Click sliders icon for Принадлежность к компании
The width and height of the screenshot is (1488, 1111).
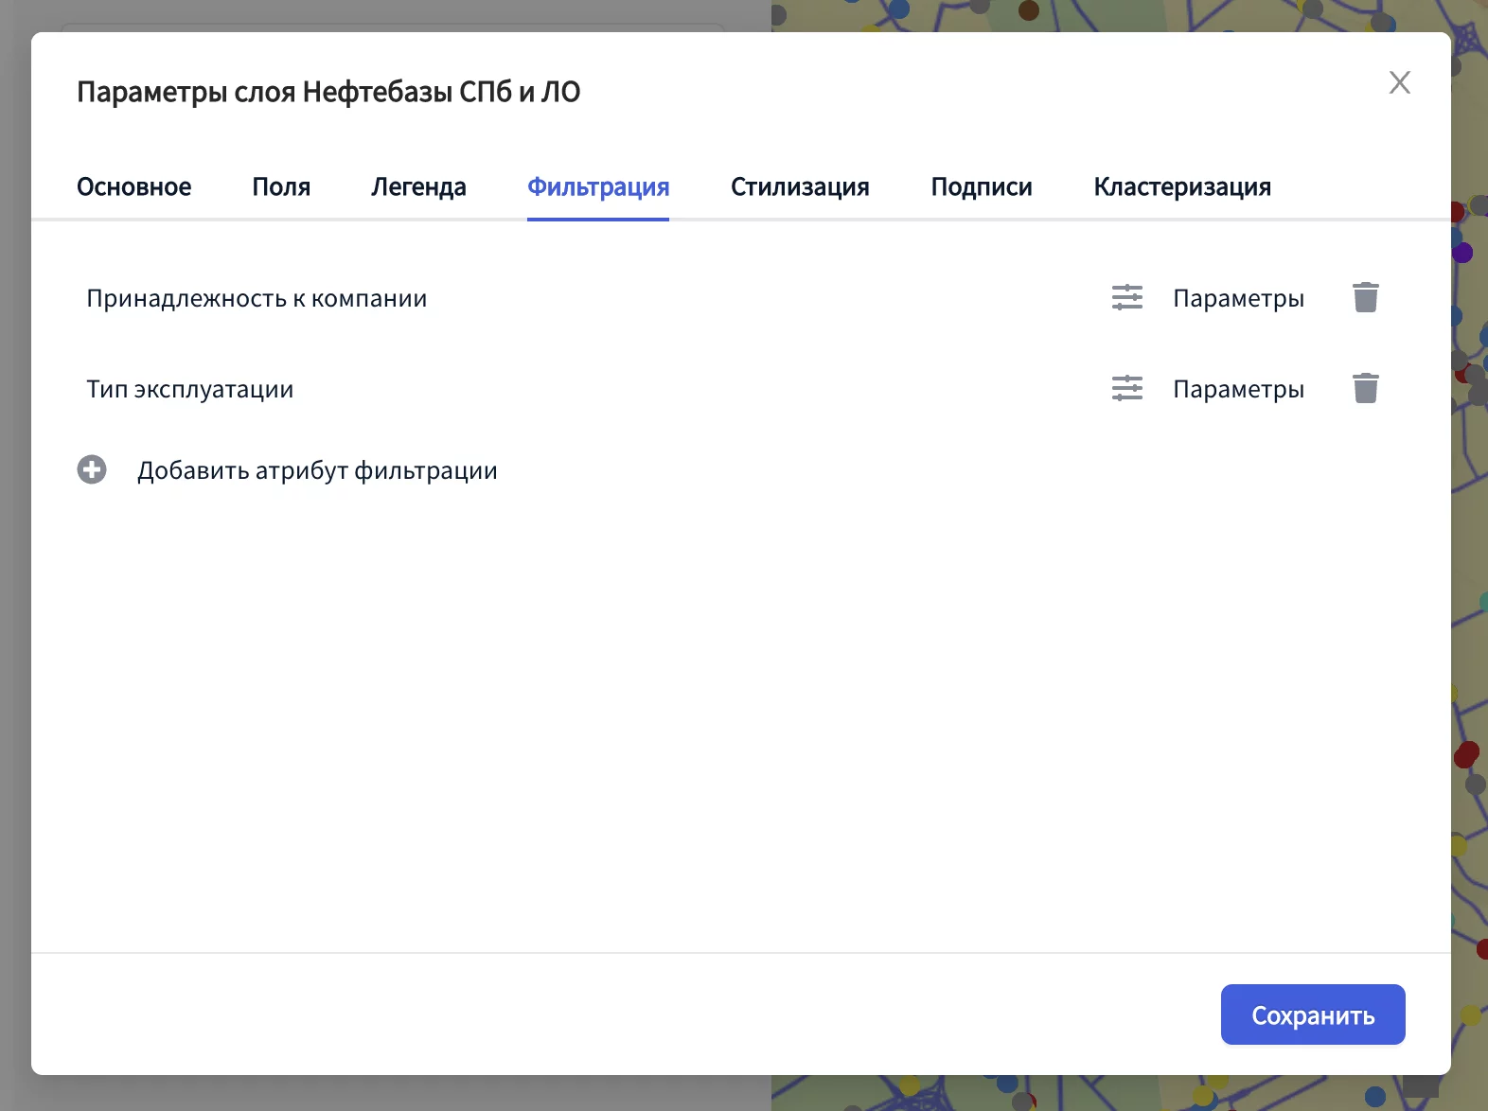pos(1126,298)
